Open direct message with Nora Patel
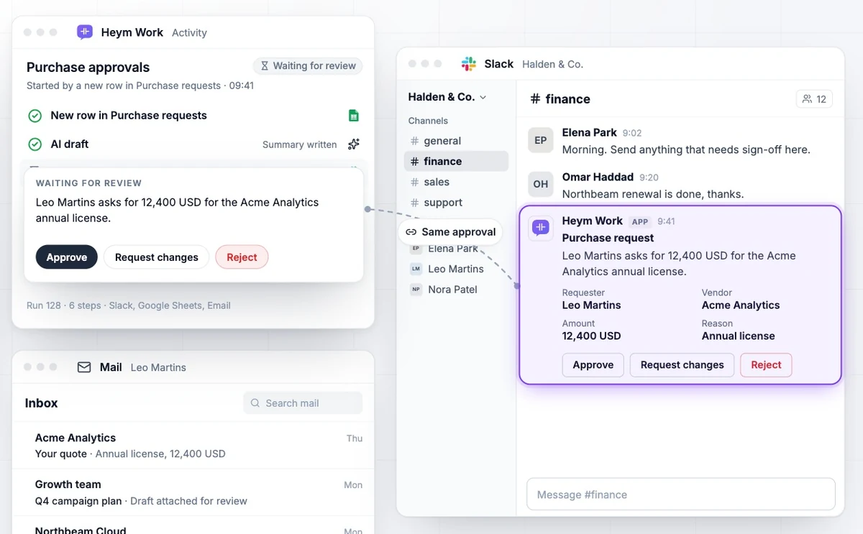The width and height of the screenshot is (863, 534). click(x=456, y=290)
